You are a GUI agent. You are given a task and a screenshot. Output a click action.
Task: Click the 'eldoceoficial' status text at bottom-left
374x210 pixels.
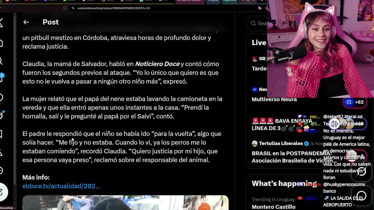click(x=6, y=208)
